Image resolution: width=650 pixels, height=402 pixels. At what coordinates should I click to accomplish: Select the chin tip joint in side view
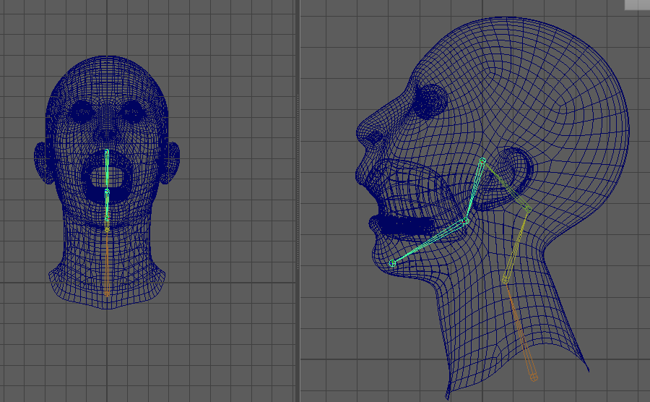coord(393,262)
